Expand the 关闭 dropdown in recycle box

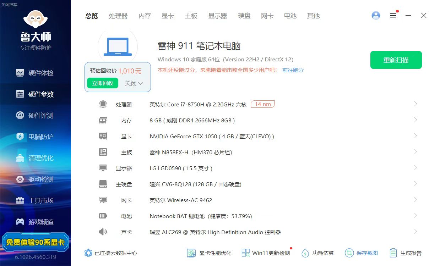pyautogui.click(x=134, y=83)
